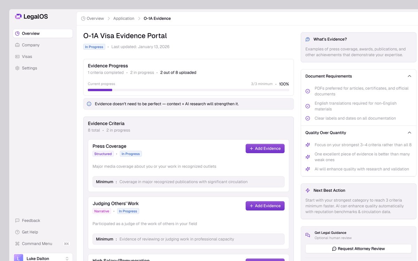418x261 pixels.
Task: Click the checkmark icon next to English translations
Action: (x=308, y=106)
